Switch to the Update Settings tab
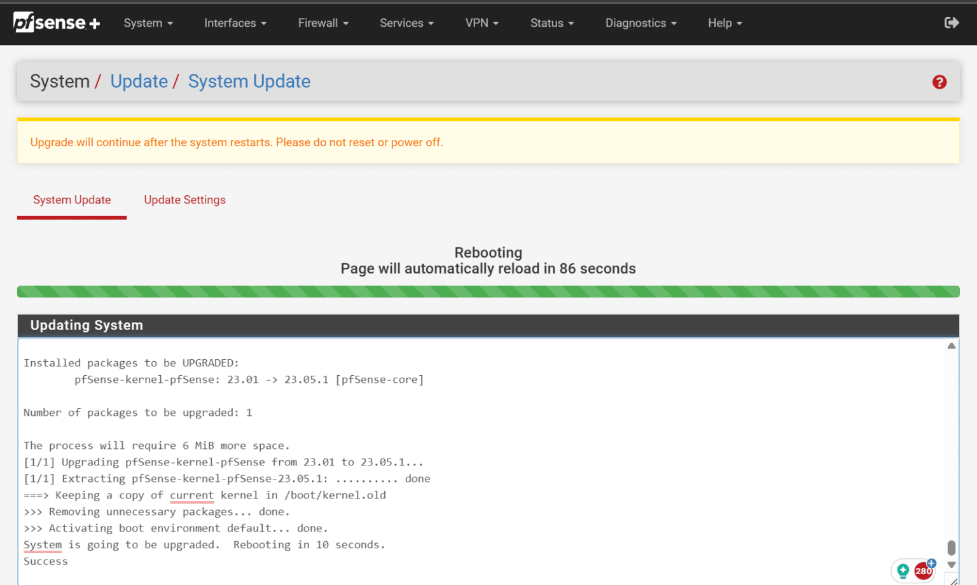Image resolution: width=977 pixels, height=585 pixels. (184, 200)
